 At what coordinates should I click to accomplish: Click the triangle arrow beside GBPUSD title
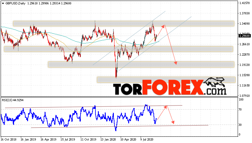pyautogui.click(x=3, y=3)
